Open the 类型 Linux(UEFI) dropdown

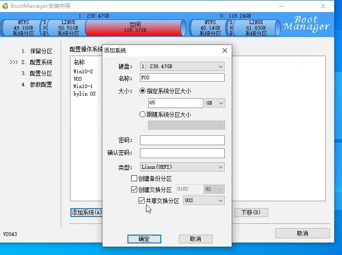coord(182,167)
